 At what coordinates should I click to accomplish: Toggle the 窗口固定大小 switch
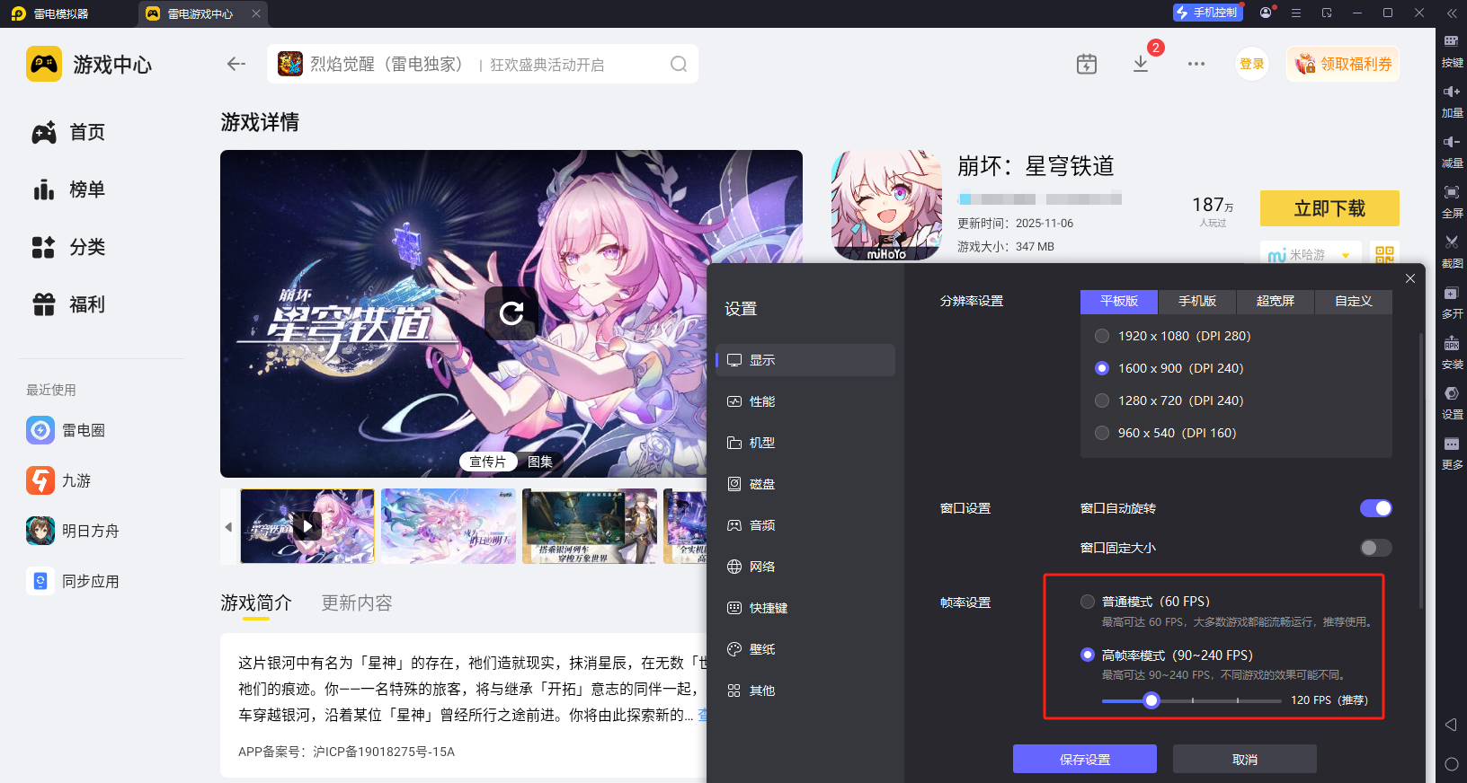1376,548
